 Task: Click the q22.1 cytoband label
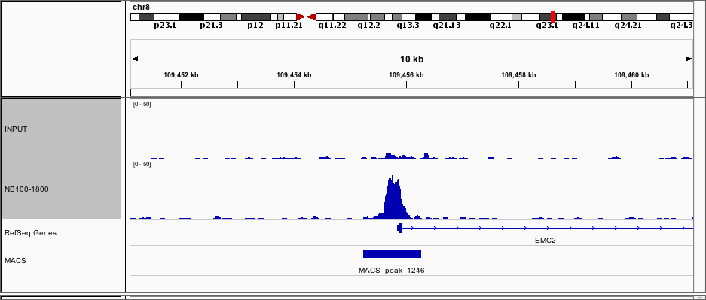point(501,26)
